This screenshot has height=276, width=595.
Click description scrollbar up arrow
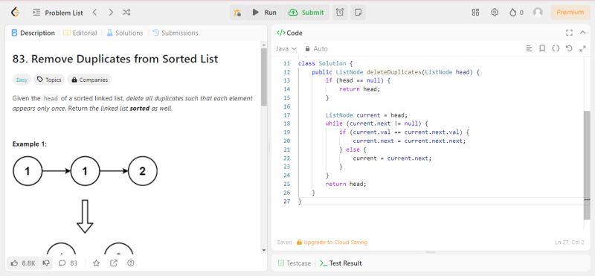coord(264,45)
